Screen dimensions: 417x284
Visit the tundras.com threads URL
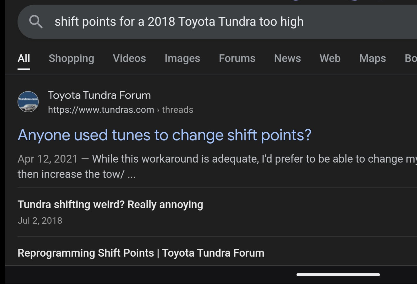120,110
